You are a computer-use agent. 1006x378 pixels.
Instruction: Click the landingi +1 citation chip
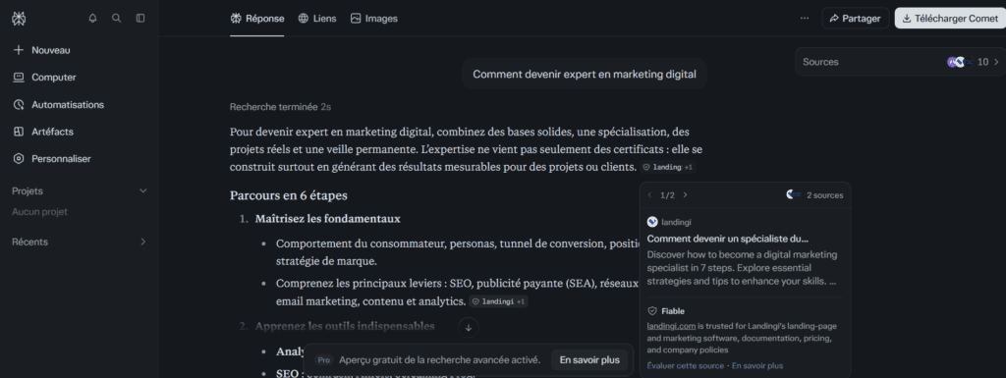498,301
